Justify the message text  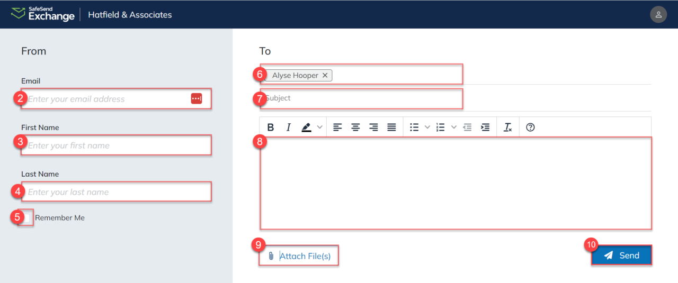[391, 127]
